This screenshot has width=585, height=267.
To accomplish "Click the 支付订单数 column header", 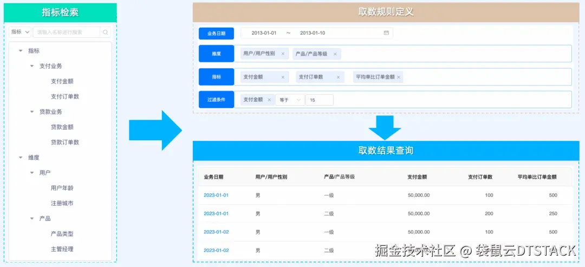I will coord(480,177).
